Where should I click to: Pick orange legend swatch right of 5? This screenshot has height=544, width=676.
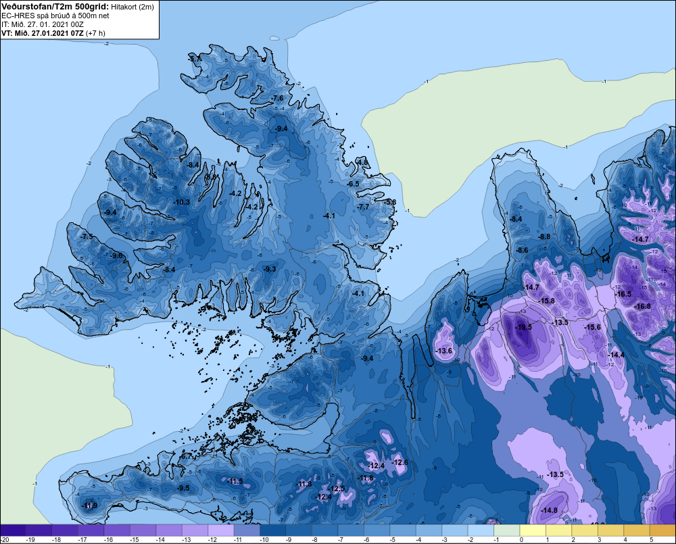[x=662, y=530]
